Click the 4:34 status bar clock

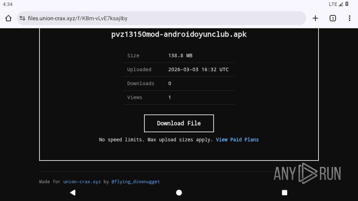pyautogui.click(x=8, y=4)
